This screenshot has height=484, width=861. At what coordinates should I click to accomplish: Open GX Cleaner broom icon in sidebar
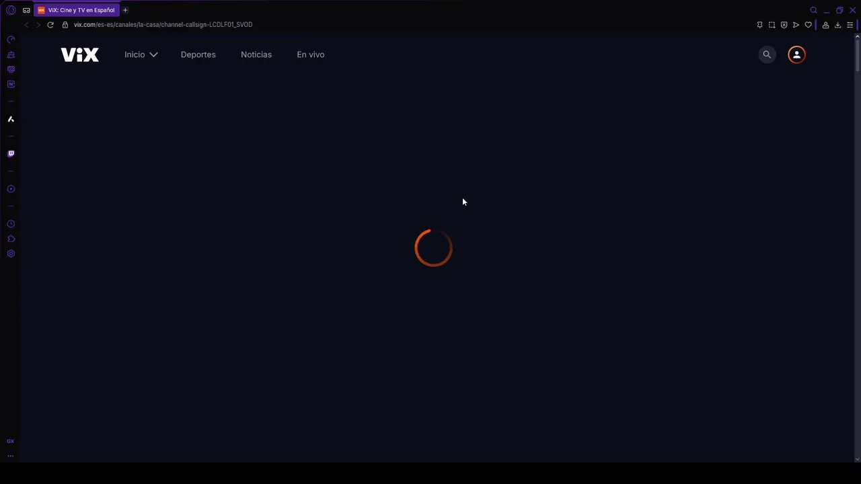11,54
